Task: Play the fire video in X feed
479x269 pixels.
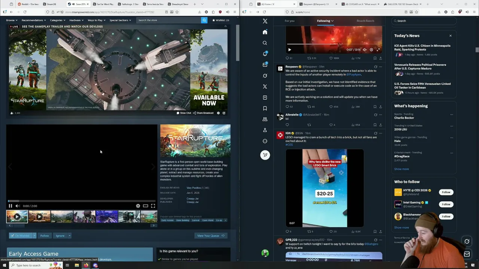Action: [290, 50]
